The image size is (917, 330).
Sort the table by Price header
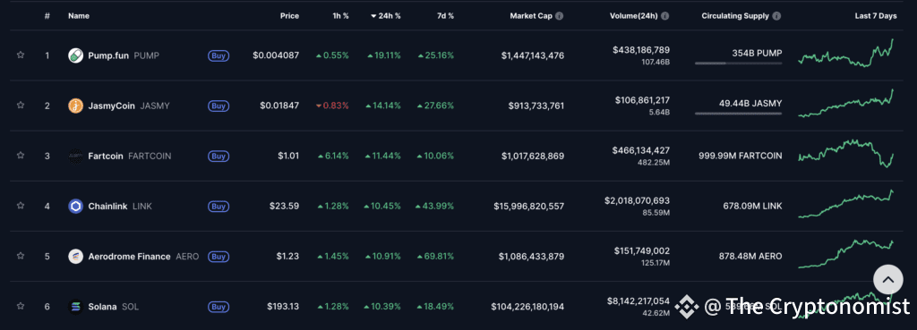point(289,16)
